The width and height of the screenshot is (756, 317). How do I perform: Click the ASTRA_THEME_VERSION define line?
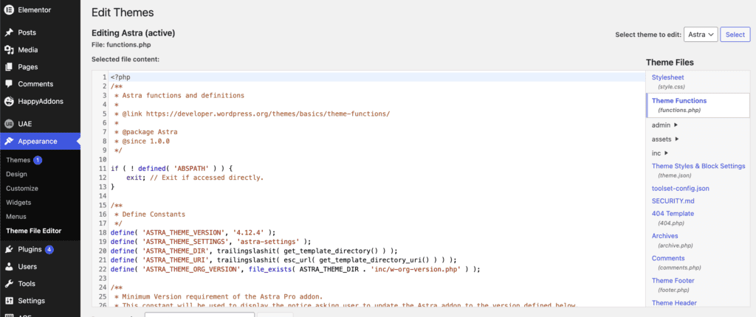pos(193,232)
